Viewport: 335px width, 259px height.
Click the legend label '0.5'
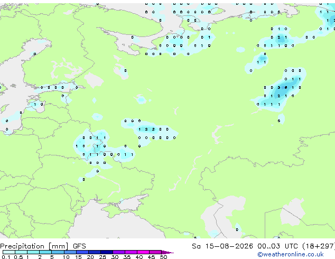tap(18, 257)
